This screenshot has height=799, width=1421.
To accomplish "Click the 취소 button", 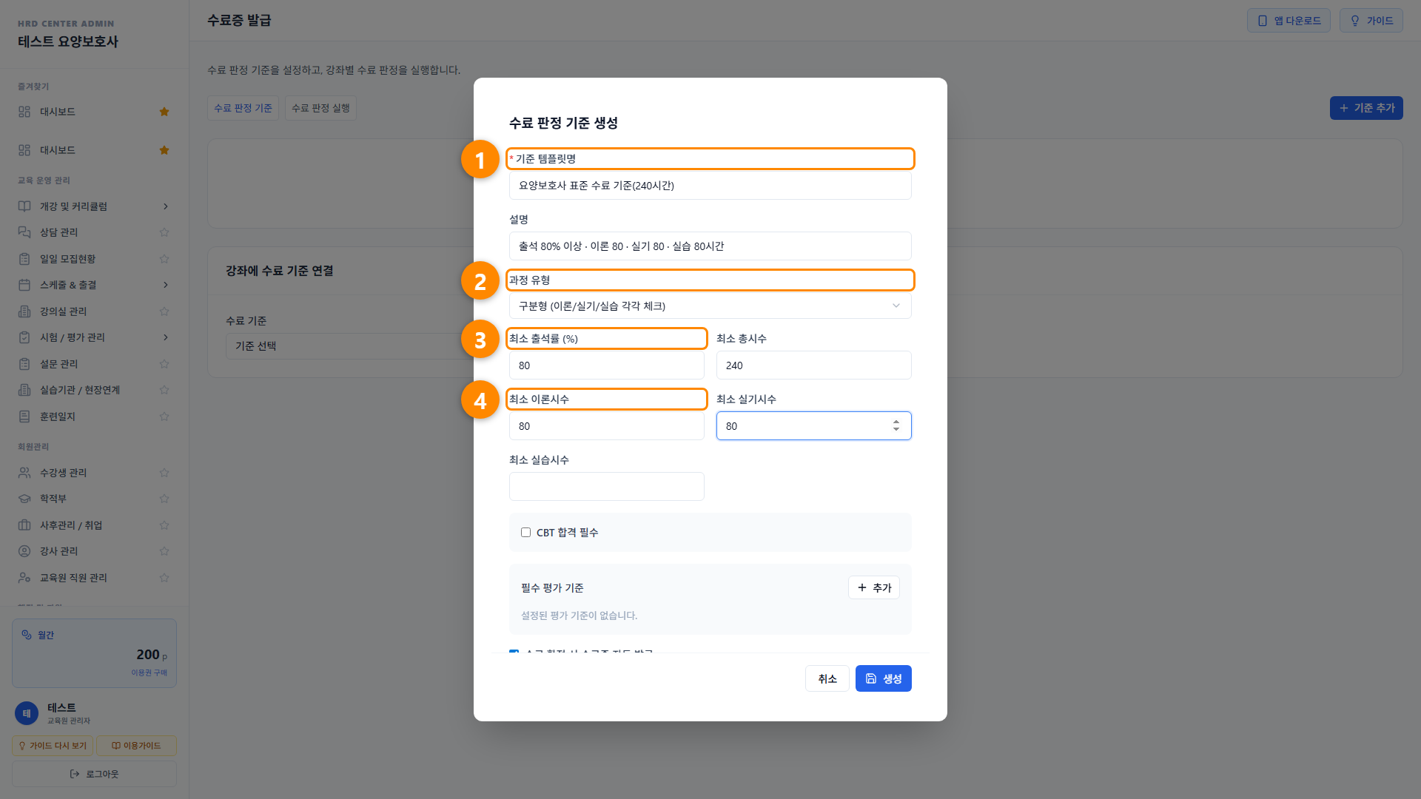I will click(x=827, y=678).
